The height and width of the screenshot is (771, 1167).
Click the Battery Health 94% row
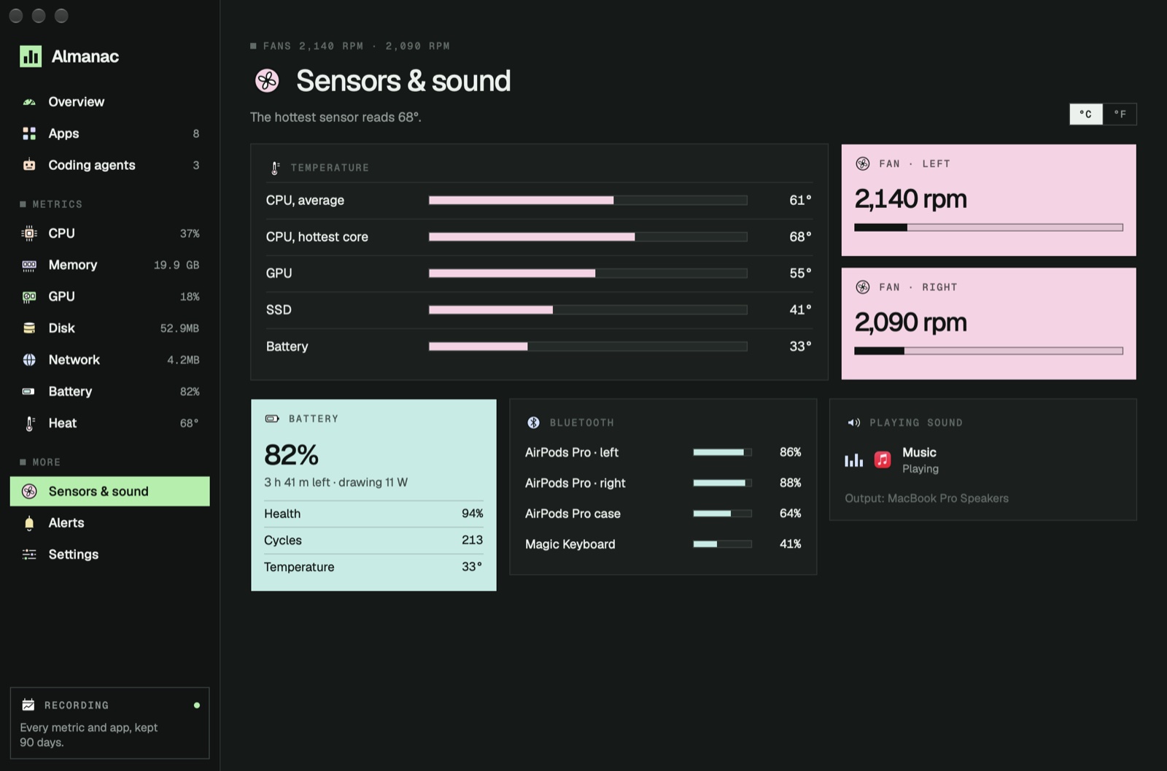tap(373, 514)
